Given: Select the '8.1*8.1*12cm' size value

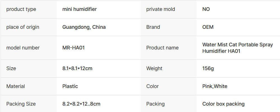Looking at the screenshot, I should (x=77, y=68).
